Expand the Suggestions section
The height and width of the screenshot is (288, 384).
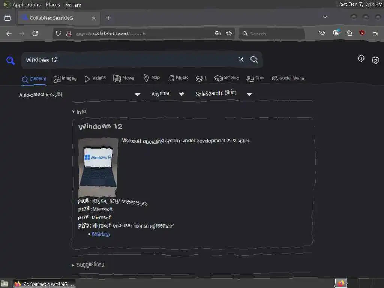[88, 265]
